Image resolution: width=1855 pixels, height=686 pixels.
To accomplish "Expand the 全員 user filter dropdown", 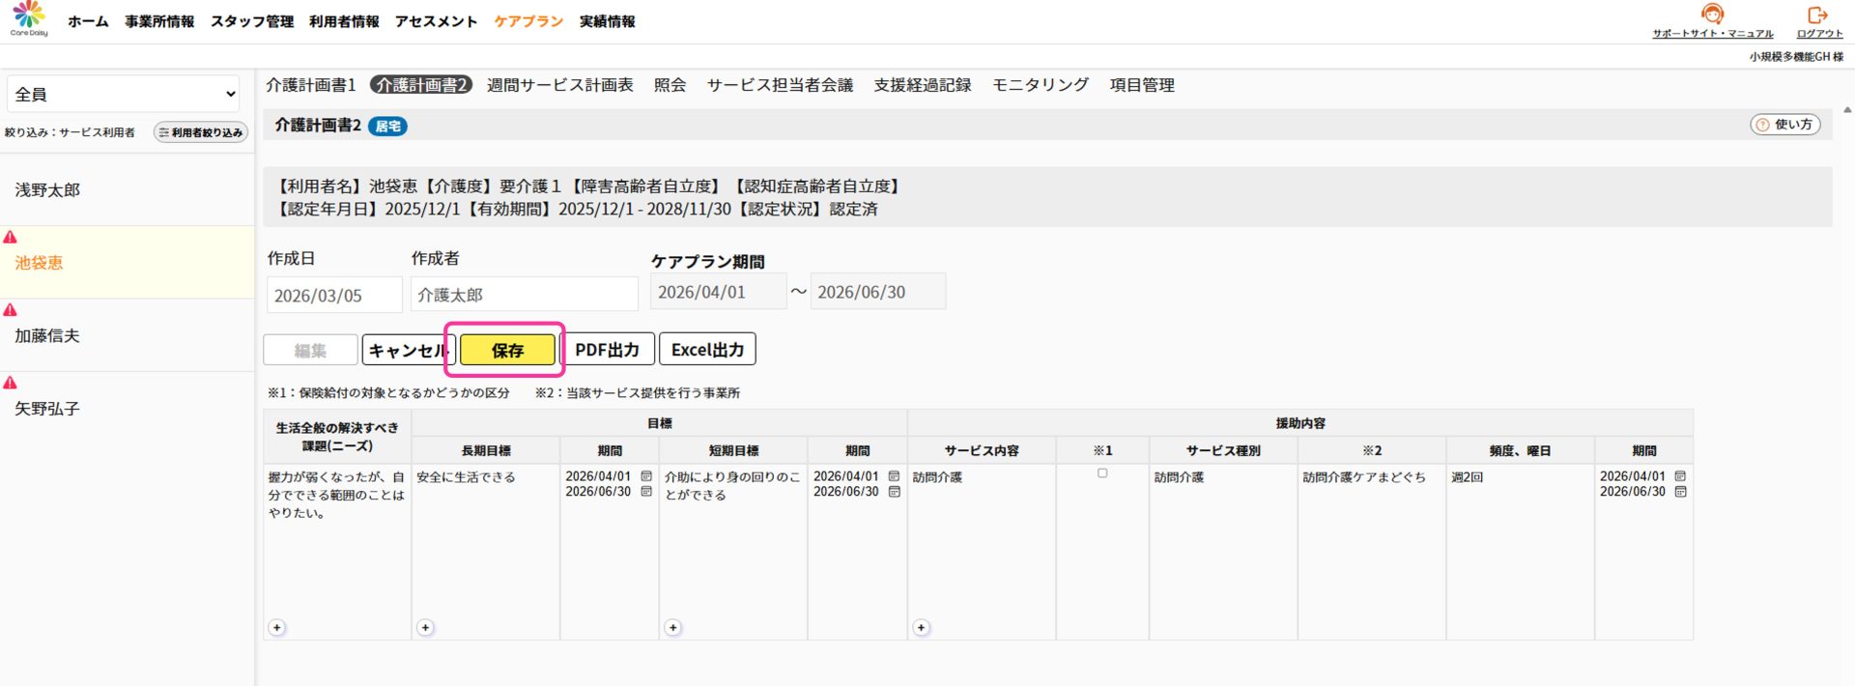I will (124, 94).
